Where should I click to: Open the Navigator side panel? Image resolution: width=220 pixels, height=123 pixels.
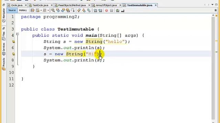click(4, 15)
